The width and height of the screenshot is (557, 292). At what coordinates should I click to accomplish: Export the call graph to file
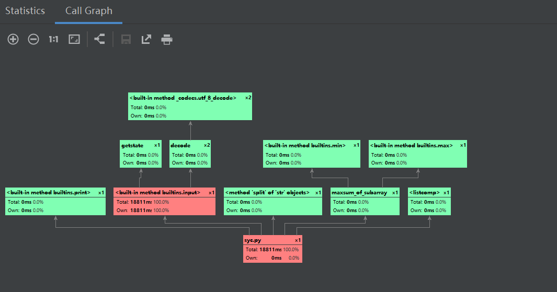pos(146,39)
